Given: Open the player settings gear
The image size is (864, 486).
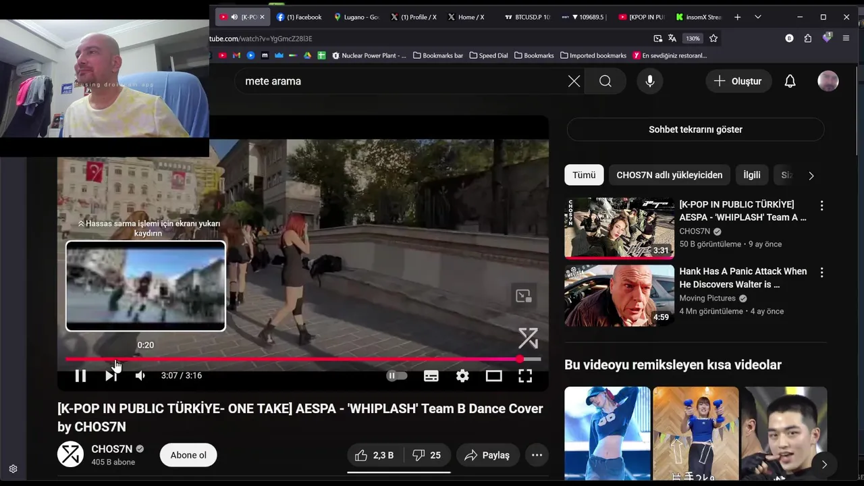Looking at the screenshot, I should (462, 376).
